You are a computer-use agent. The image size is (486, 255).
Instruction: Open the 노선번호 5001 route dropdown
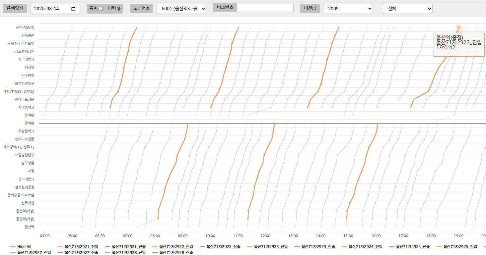(x=181, y=9)
